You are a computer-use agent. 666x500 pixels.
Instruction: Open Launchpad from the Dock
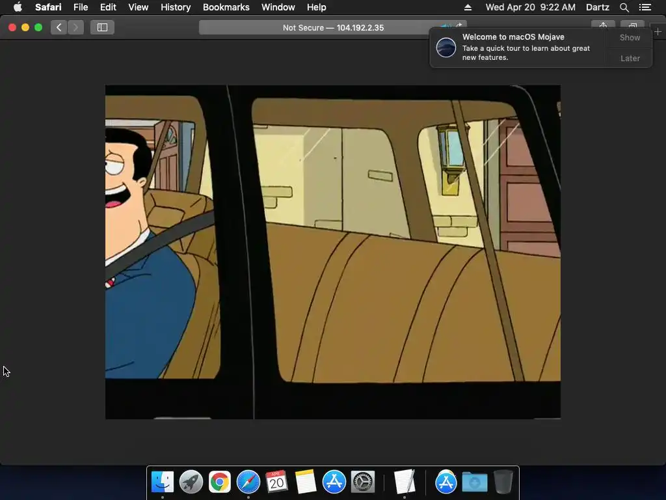[191, 482]
